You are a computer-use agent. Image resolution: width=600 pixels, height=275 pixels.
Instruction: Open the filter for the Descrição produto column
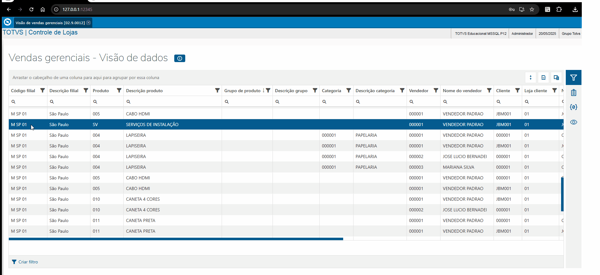pos(217,90)
